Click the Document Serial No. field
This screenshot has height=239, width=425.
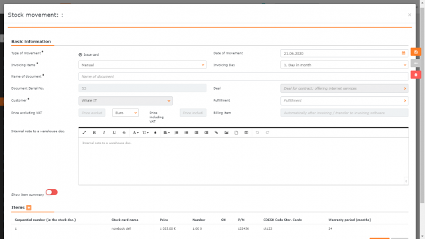point(142,88)
